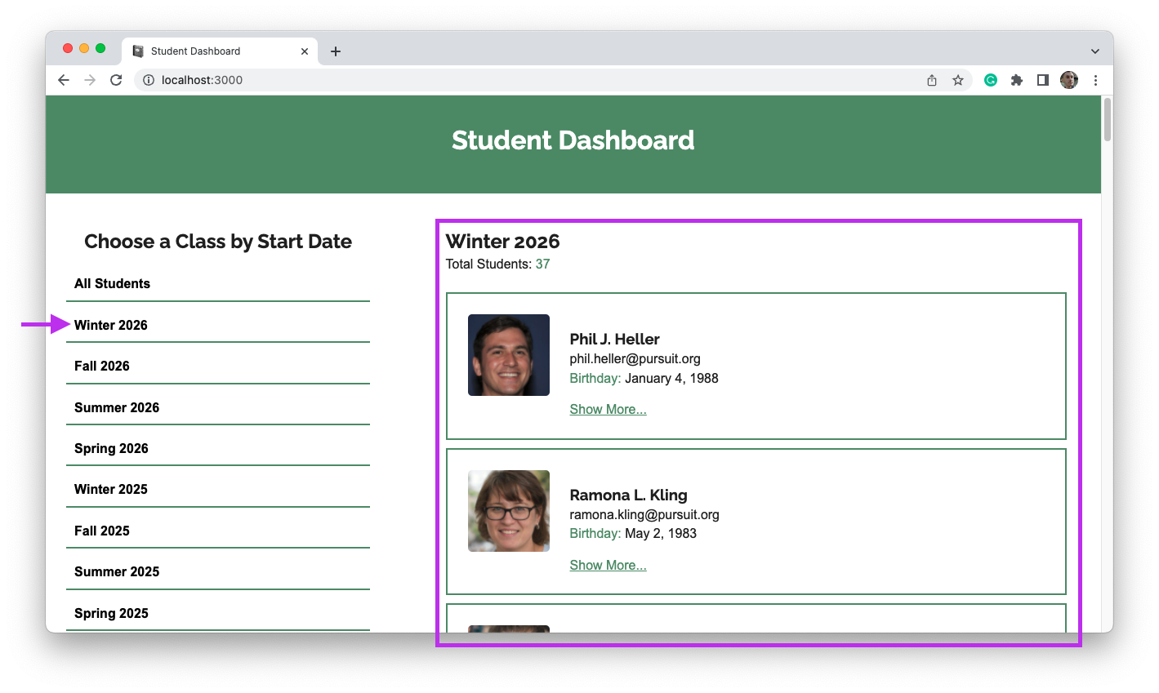
Task: Click the email phil.heller@pursuit.org
Action: 635,359
